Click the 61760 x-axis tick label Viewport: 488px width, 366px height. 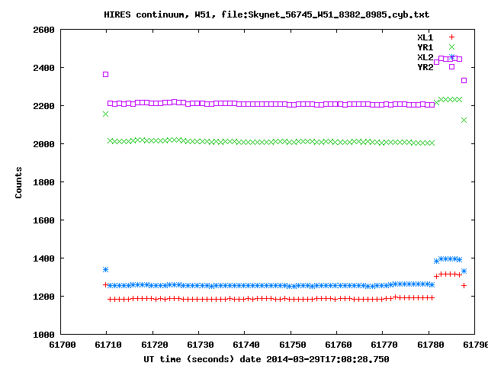point(339,345)
